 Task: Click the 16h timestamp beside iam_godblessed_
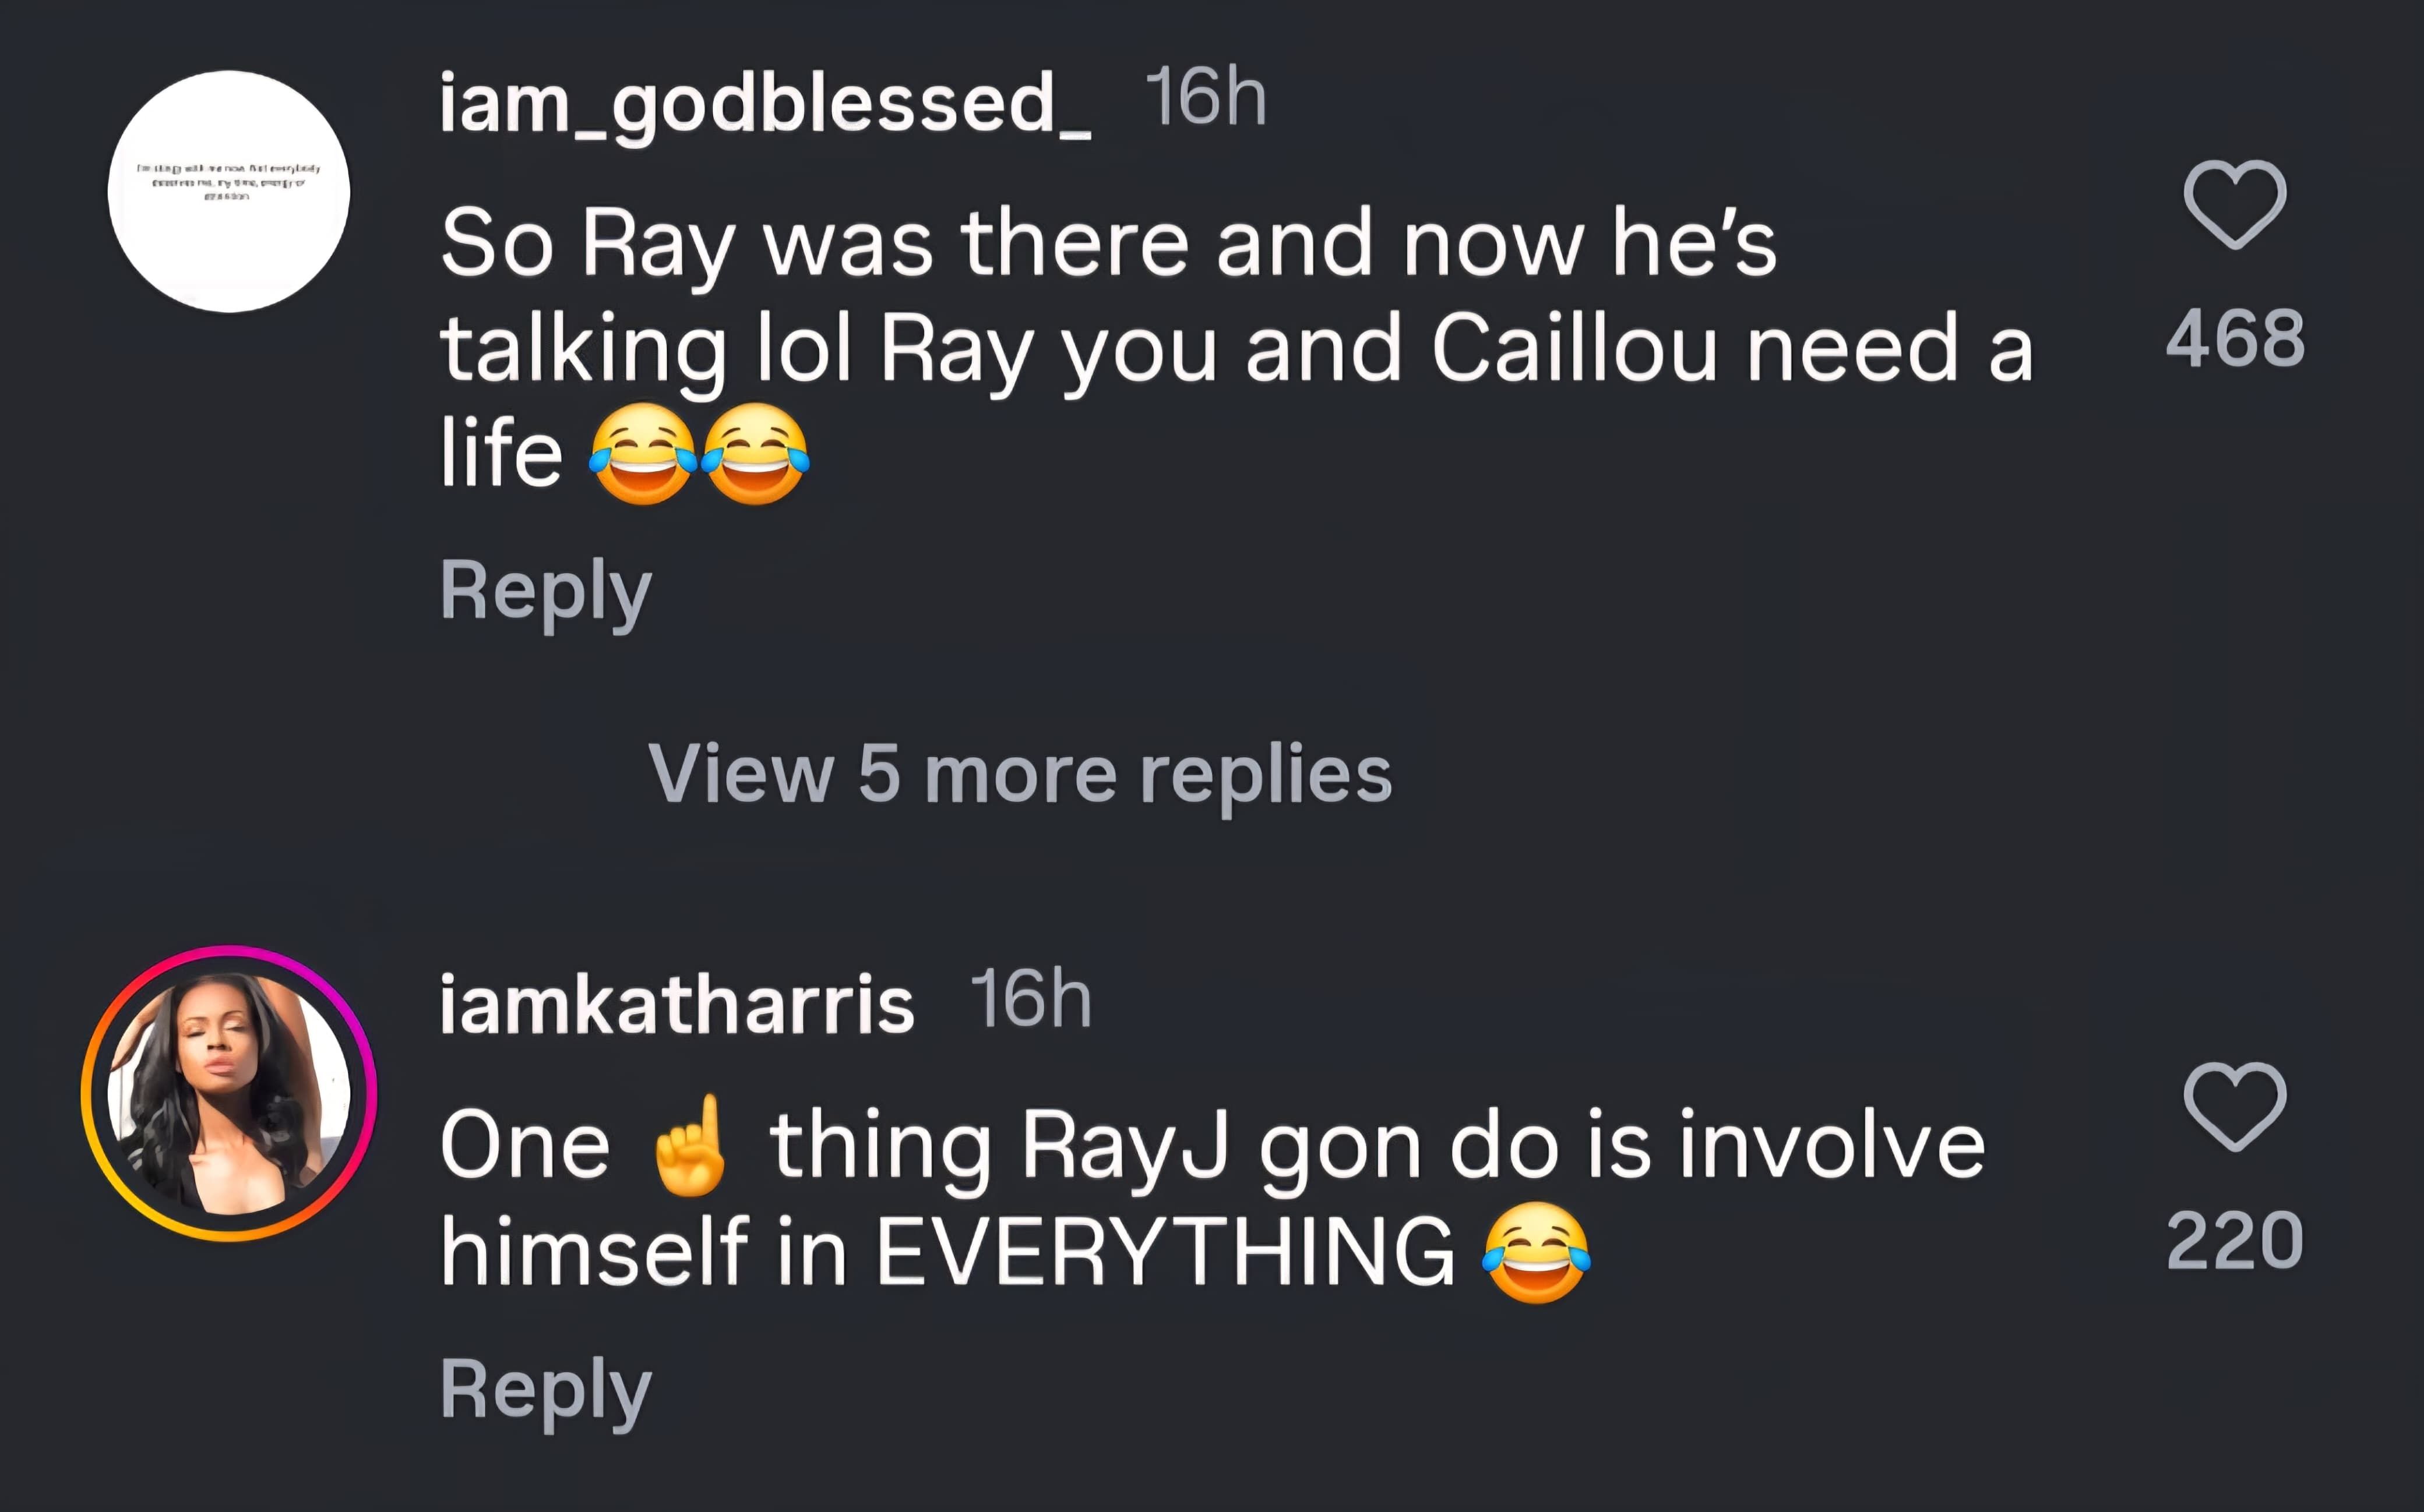tap(1206, 98)
